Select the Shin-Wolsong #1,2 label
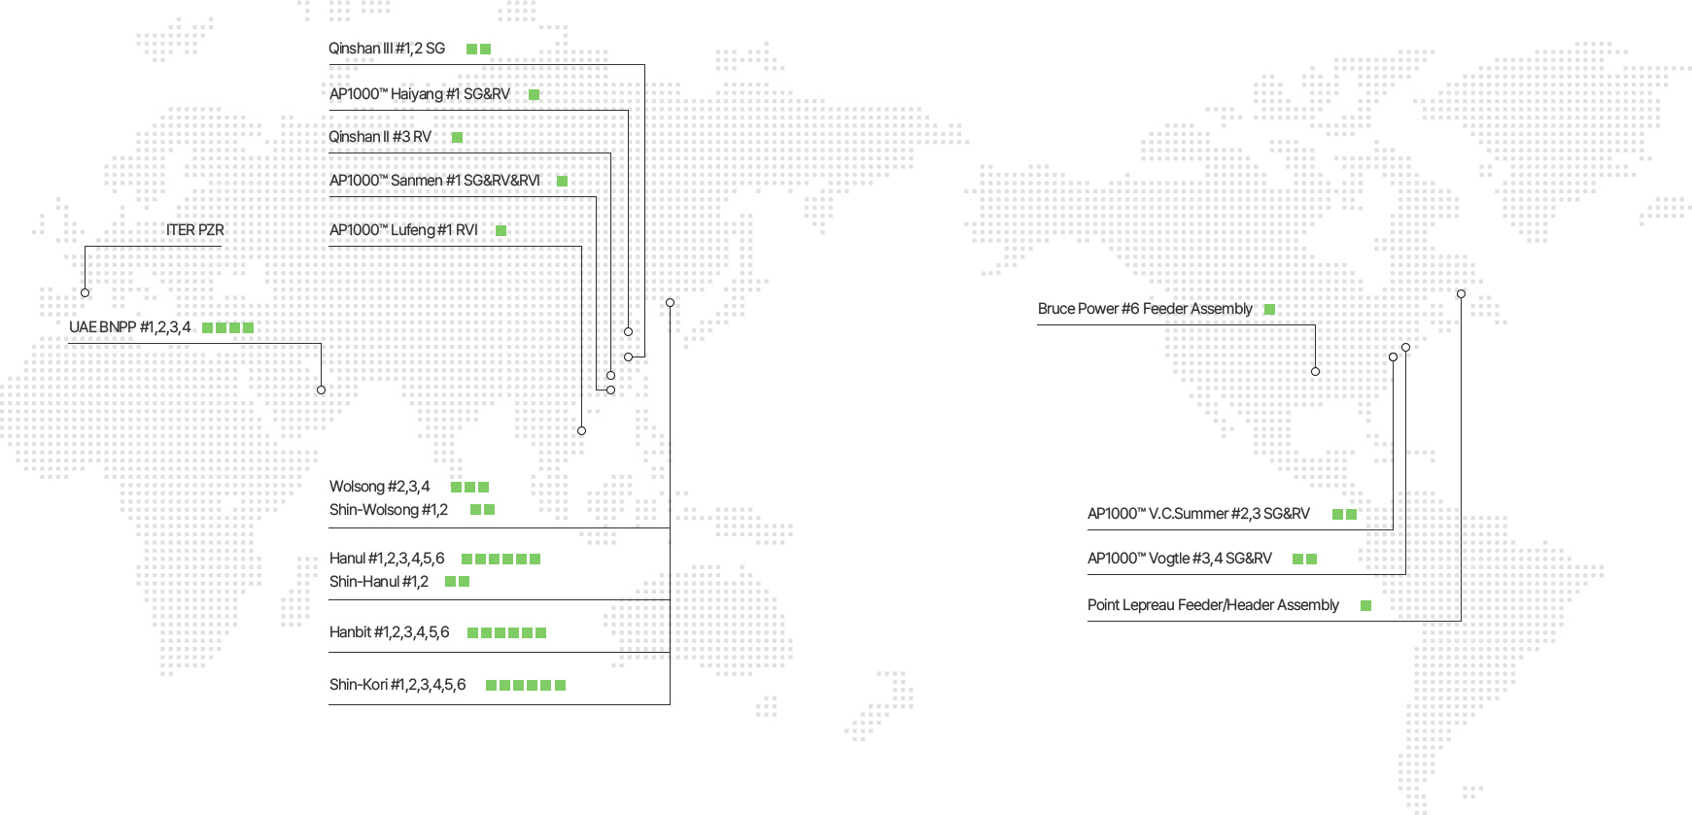 coord(389,510)
